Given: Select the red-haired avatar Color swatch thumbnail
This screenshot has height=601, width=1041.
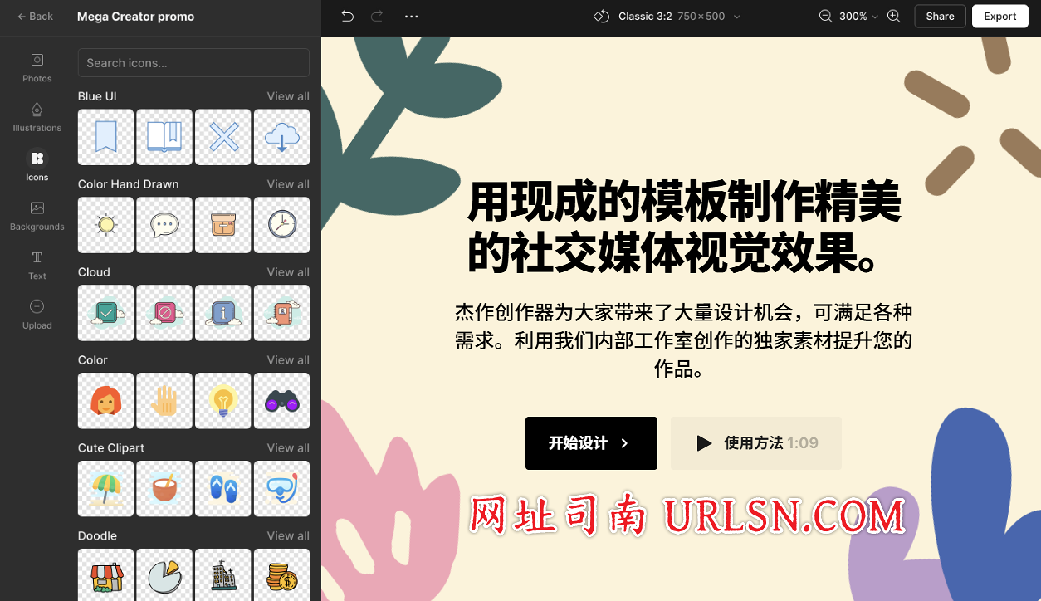Looking at the screenshot, I should (x=105, y=401).
